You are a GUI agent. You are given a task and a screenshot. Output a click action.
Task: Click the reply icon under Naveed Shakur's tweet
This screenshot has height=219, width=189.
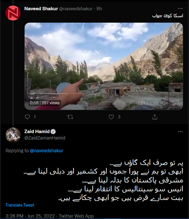(x=27, y=117)
